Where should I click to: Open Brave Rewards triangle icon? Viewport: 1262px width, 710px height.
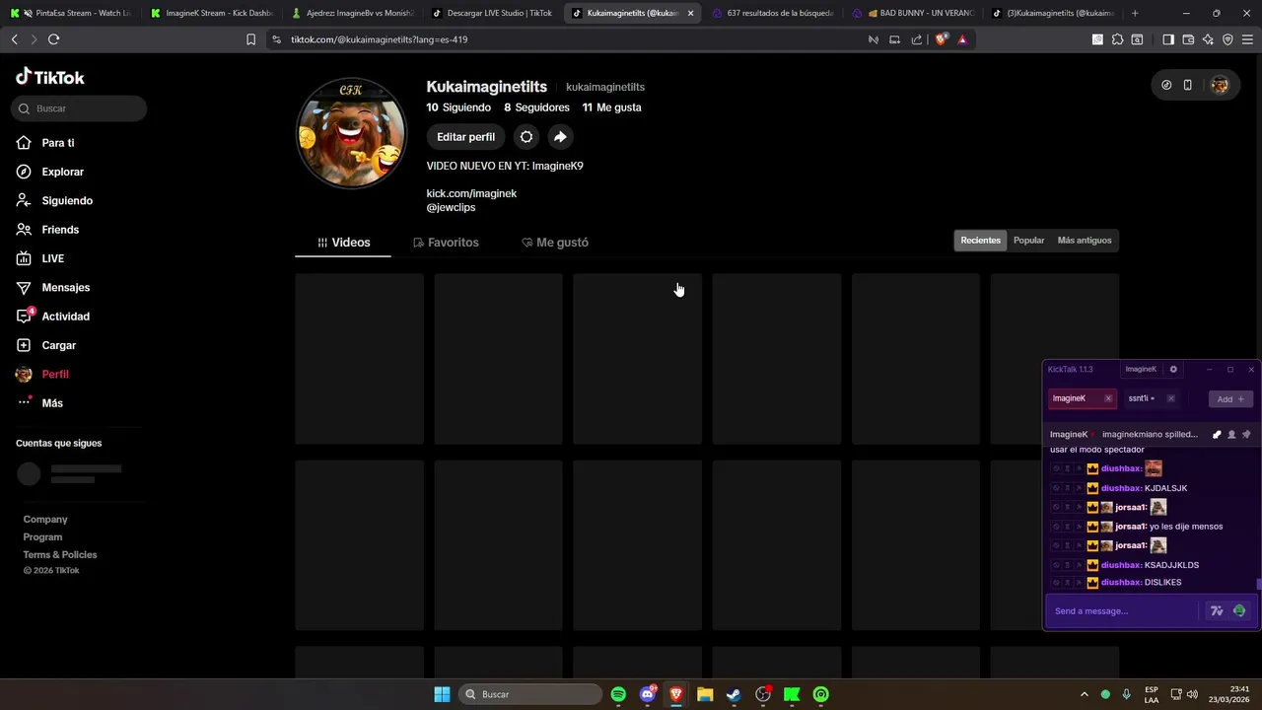click(x=962, y=39)
